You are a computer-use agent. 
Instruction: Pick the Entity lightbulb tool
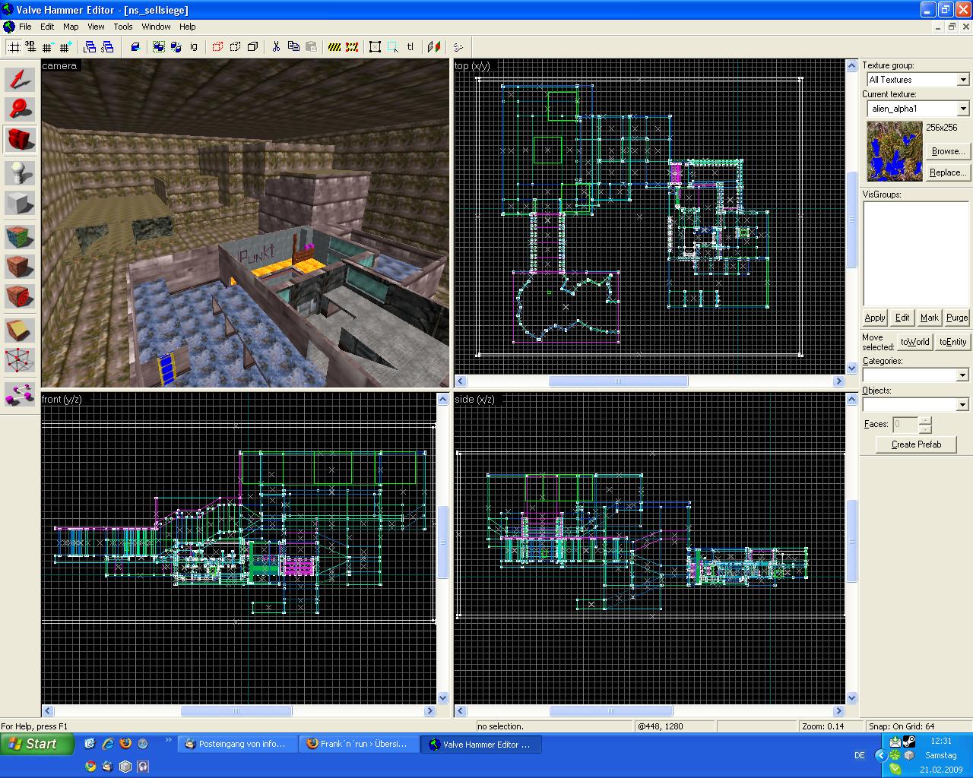pos(21,172)
